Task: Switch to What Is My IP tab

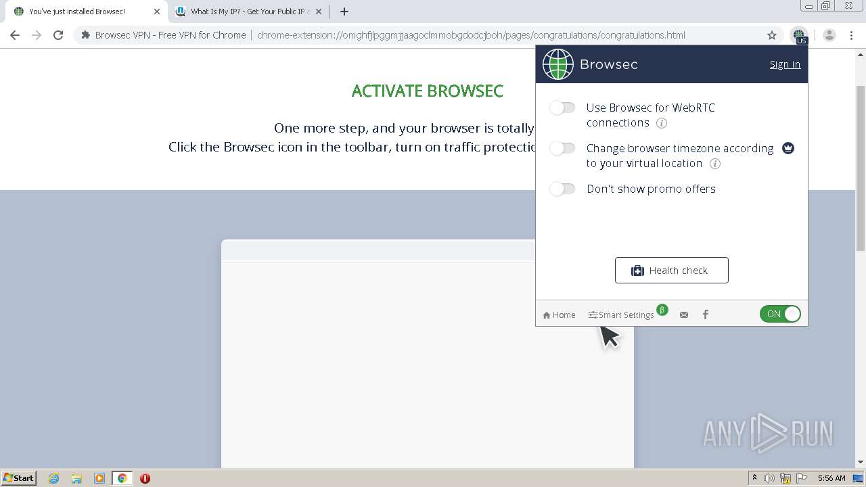Action: [248, 11]
